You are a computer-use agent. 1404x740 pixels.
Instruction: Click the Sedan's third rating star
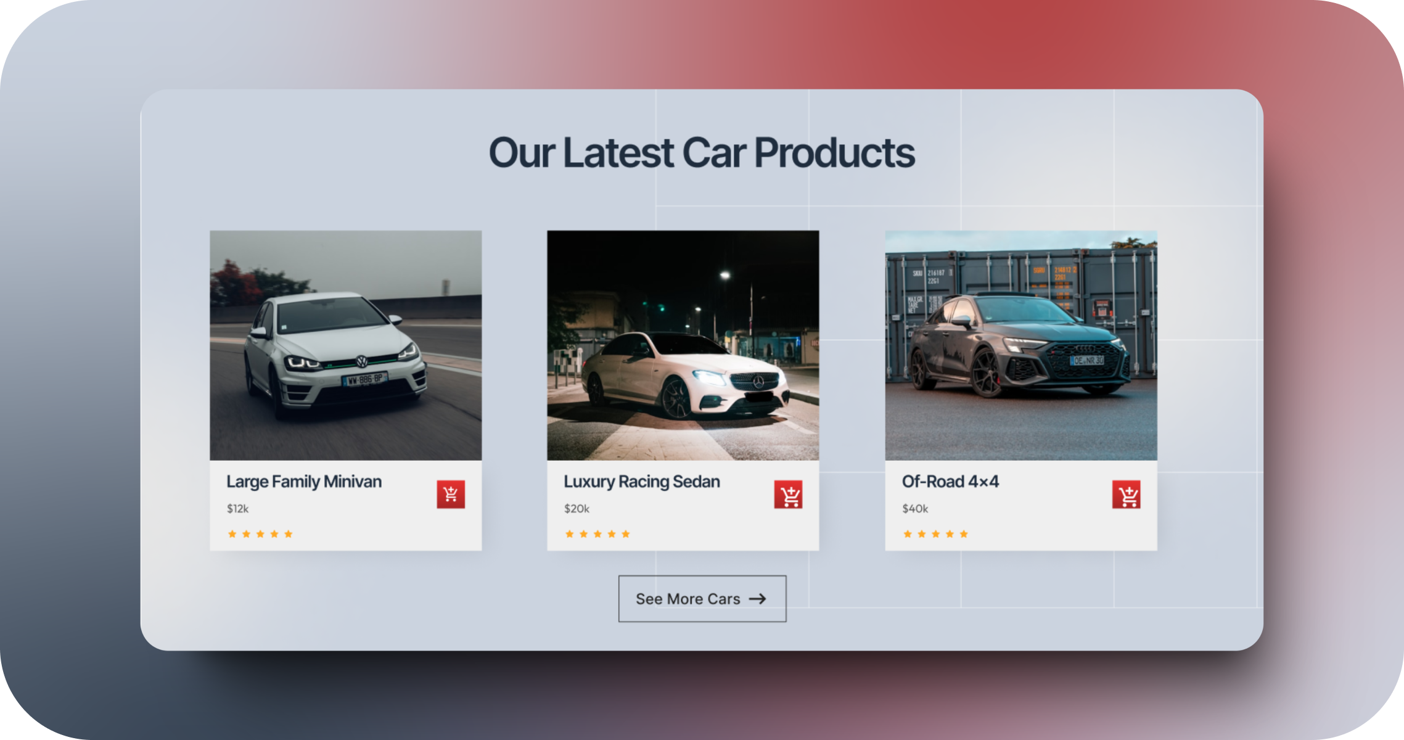click(x=597, y=534)
